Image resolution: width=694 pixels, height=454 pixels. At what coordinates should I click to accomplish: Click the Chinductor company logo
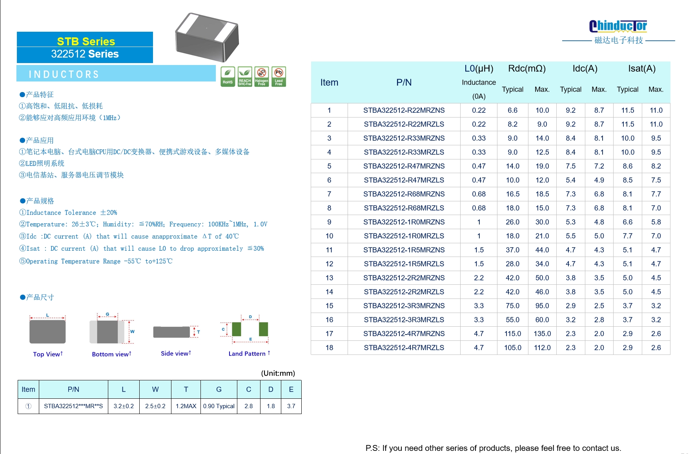618,26
